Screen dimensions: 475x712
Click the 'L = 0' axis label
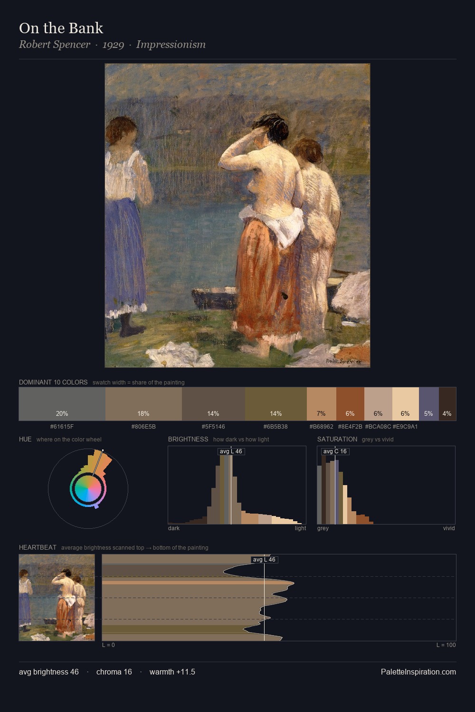tap(108, 645)
